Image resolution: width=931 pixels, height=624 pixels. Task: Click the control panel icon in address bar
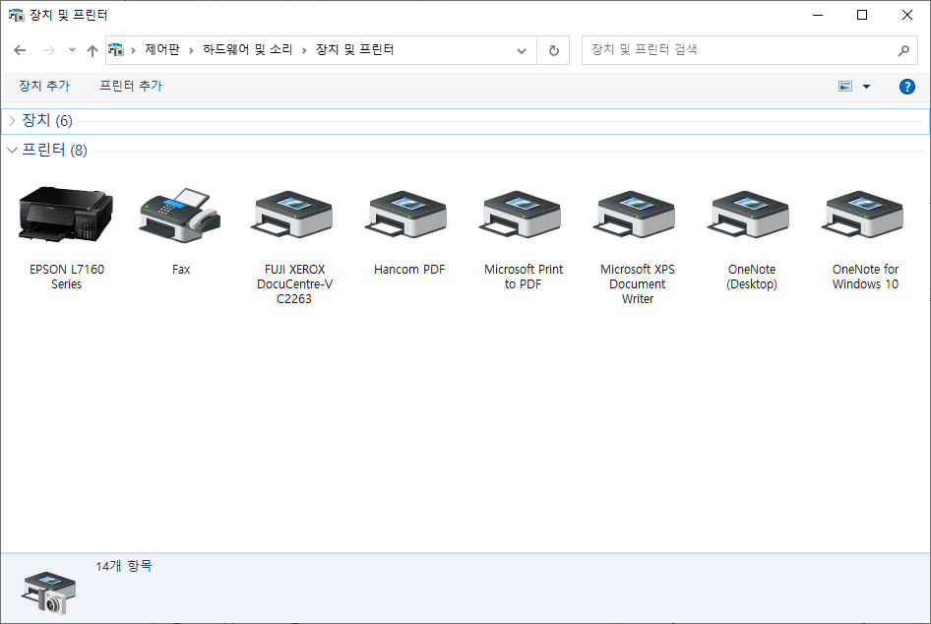(x=116, y=50)
